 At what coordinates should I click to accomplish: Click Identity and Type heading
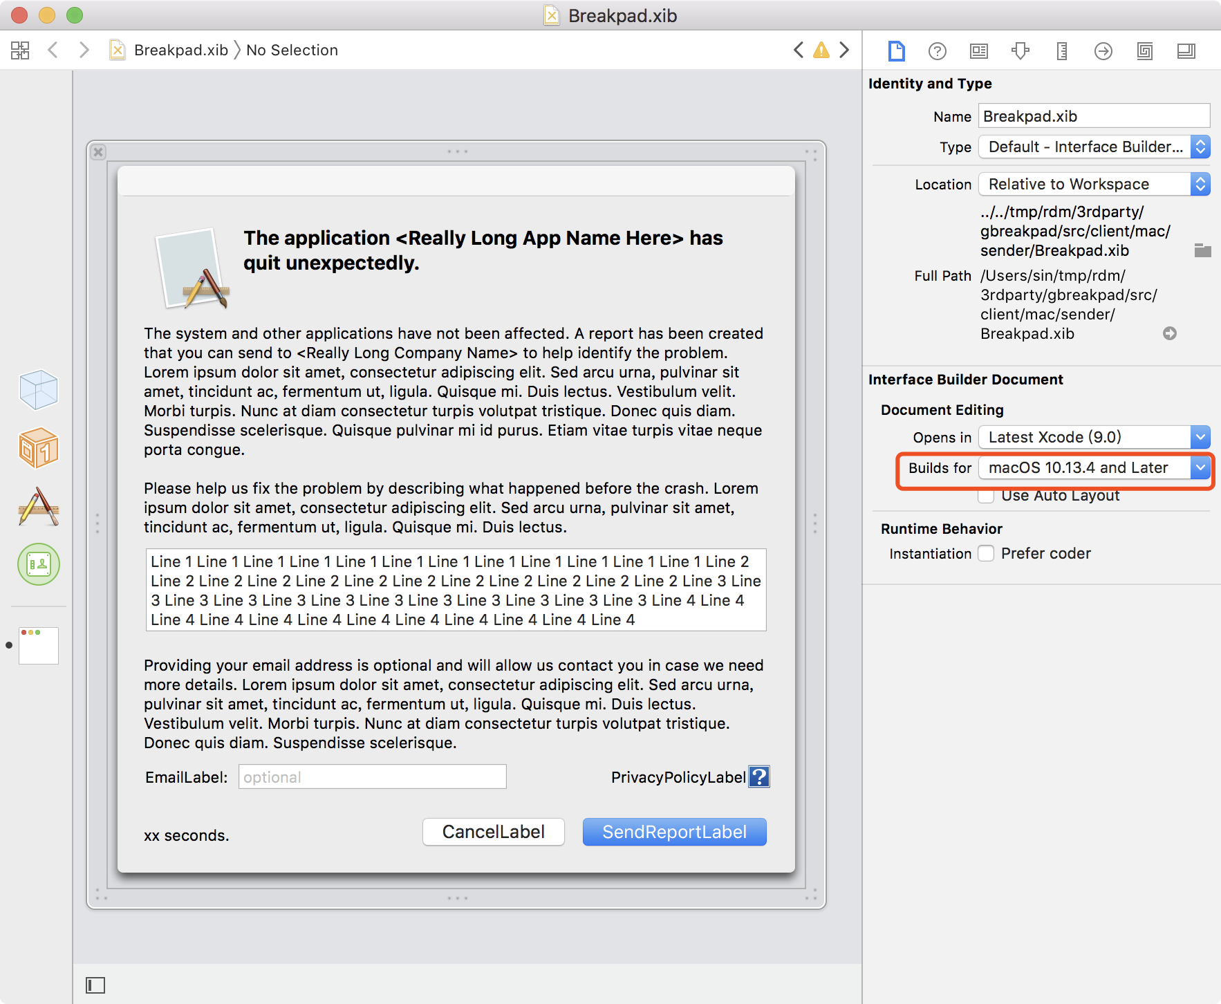tap(930, 83)
